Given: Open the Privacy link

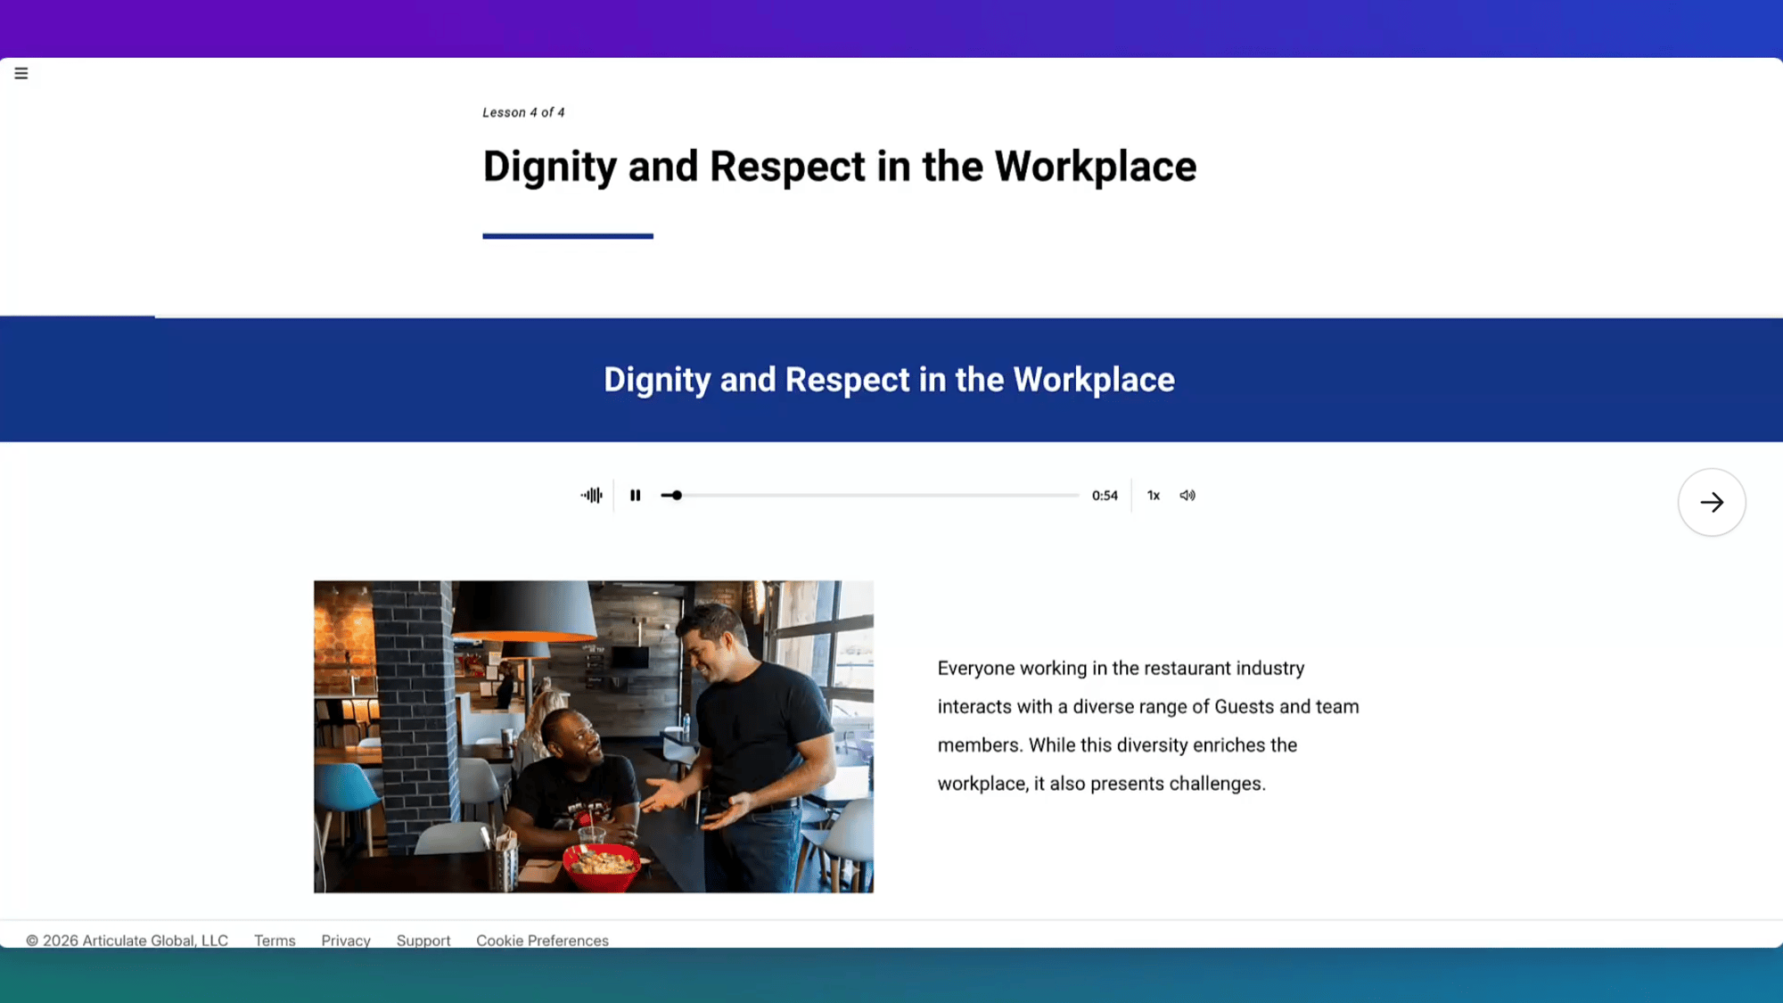Looking at the screenshot, I should [x=345, y=941].
